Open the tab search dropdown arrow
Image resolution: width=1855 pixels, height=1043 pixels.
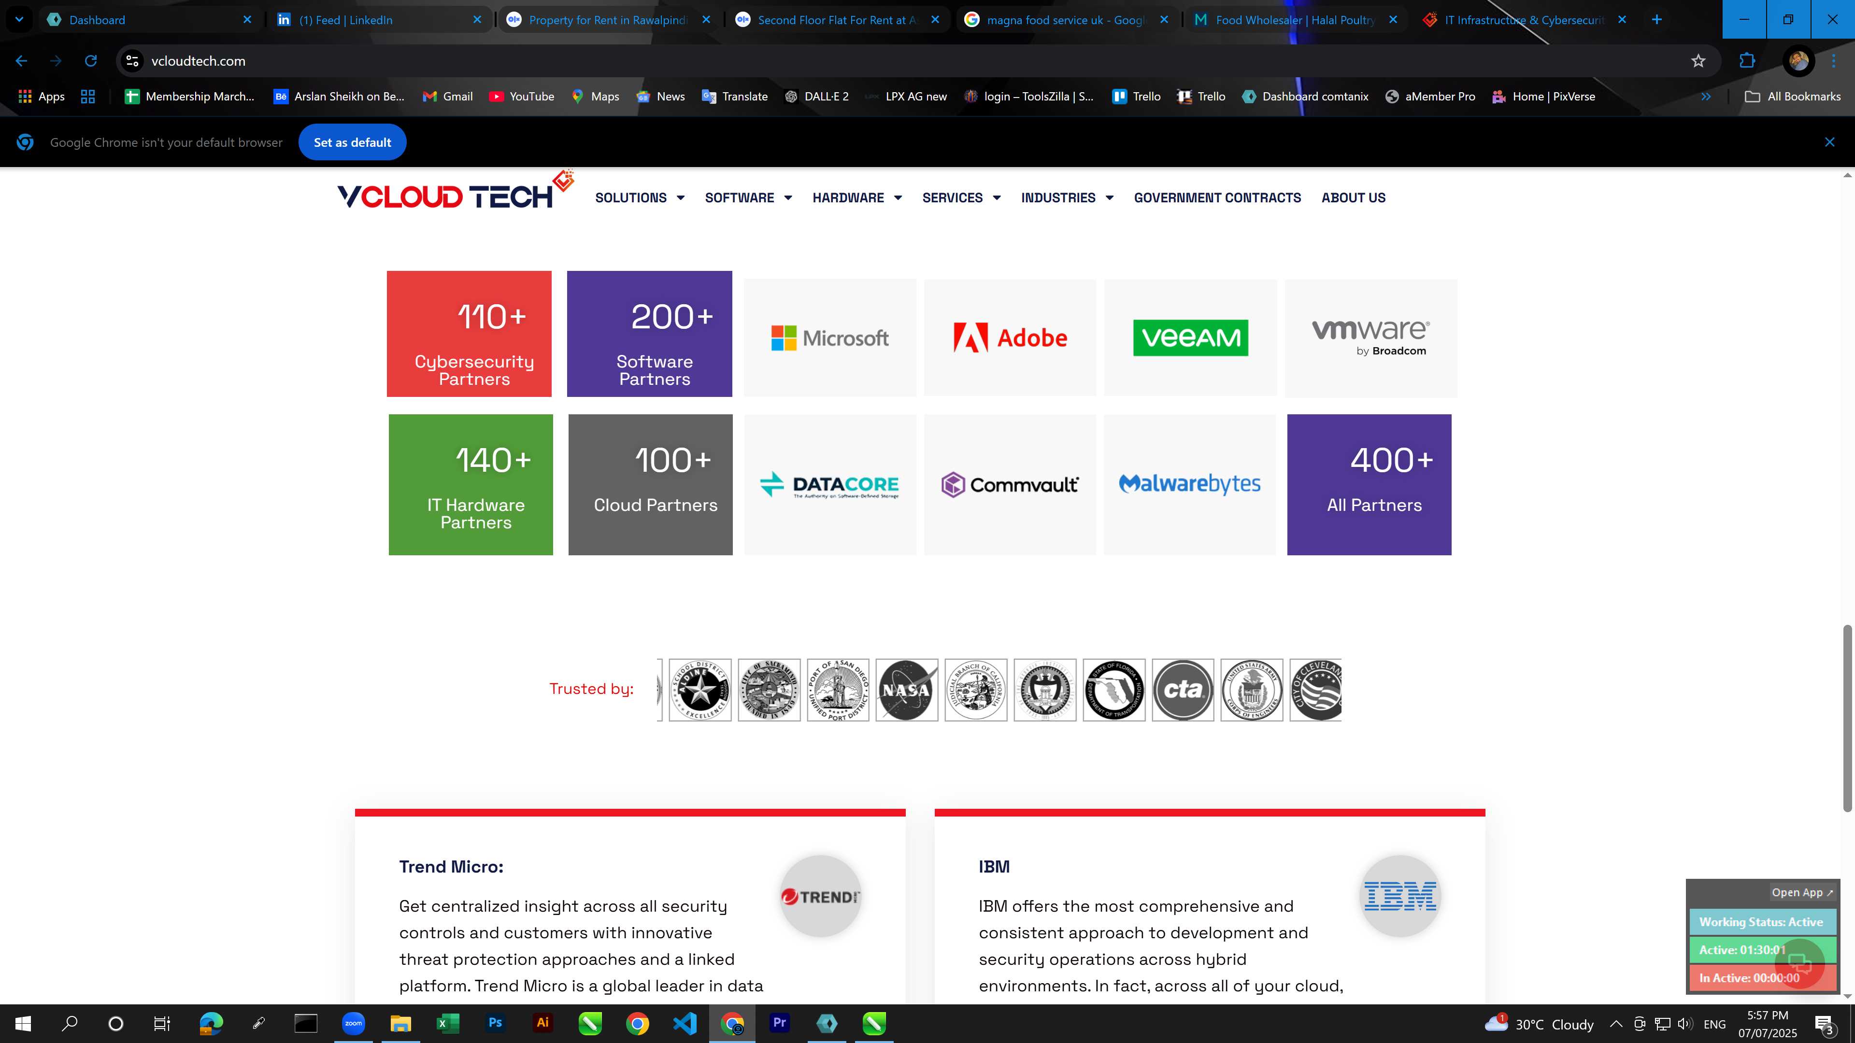coord(19,19)
